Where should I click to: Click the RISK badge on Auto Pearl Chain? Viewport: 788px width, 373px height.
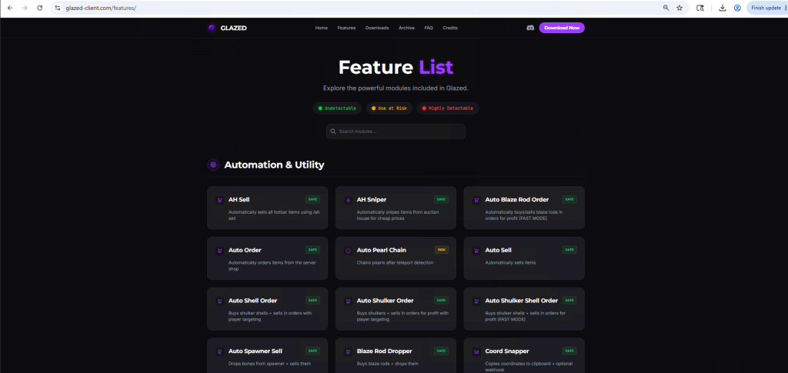tap(441, 249)
